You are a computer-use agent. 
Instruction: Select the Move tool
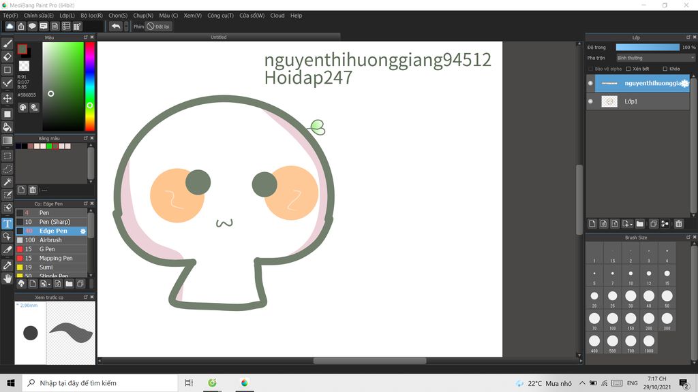[x=7, y=98]
